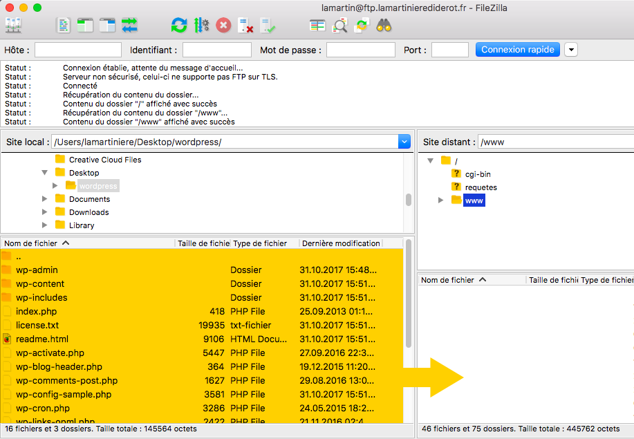Screen dimensions: 634x439
Task: Expand the www folder in remote tree
Action: [x=441, y=200]
